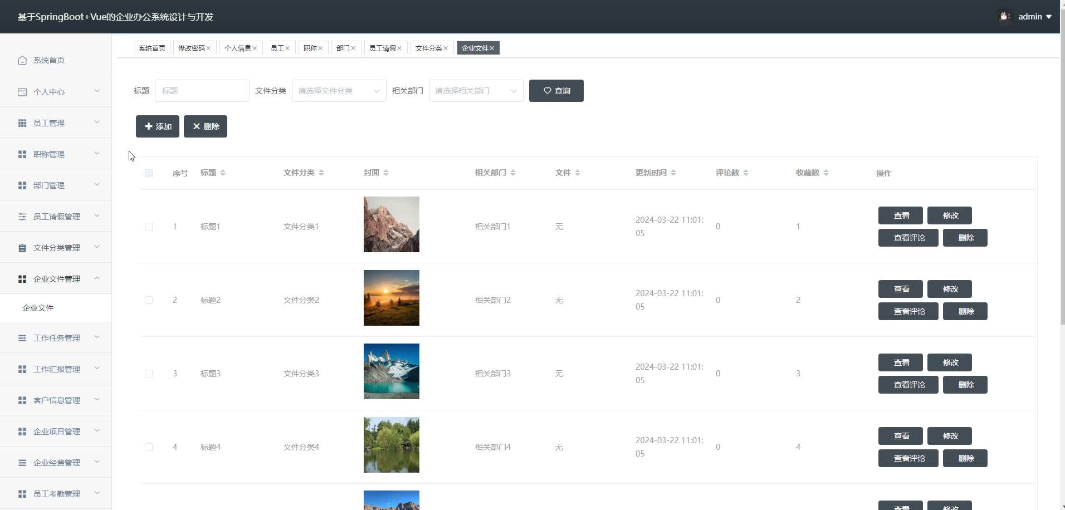Check the checkbox for row 标题2
Viewport: 1065px width, 510px height.
click(x=149, y=300)
